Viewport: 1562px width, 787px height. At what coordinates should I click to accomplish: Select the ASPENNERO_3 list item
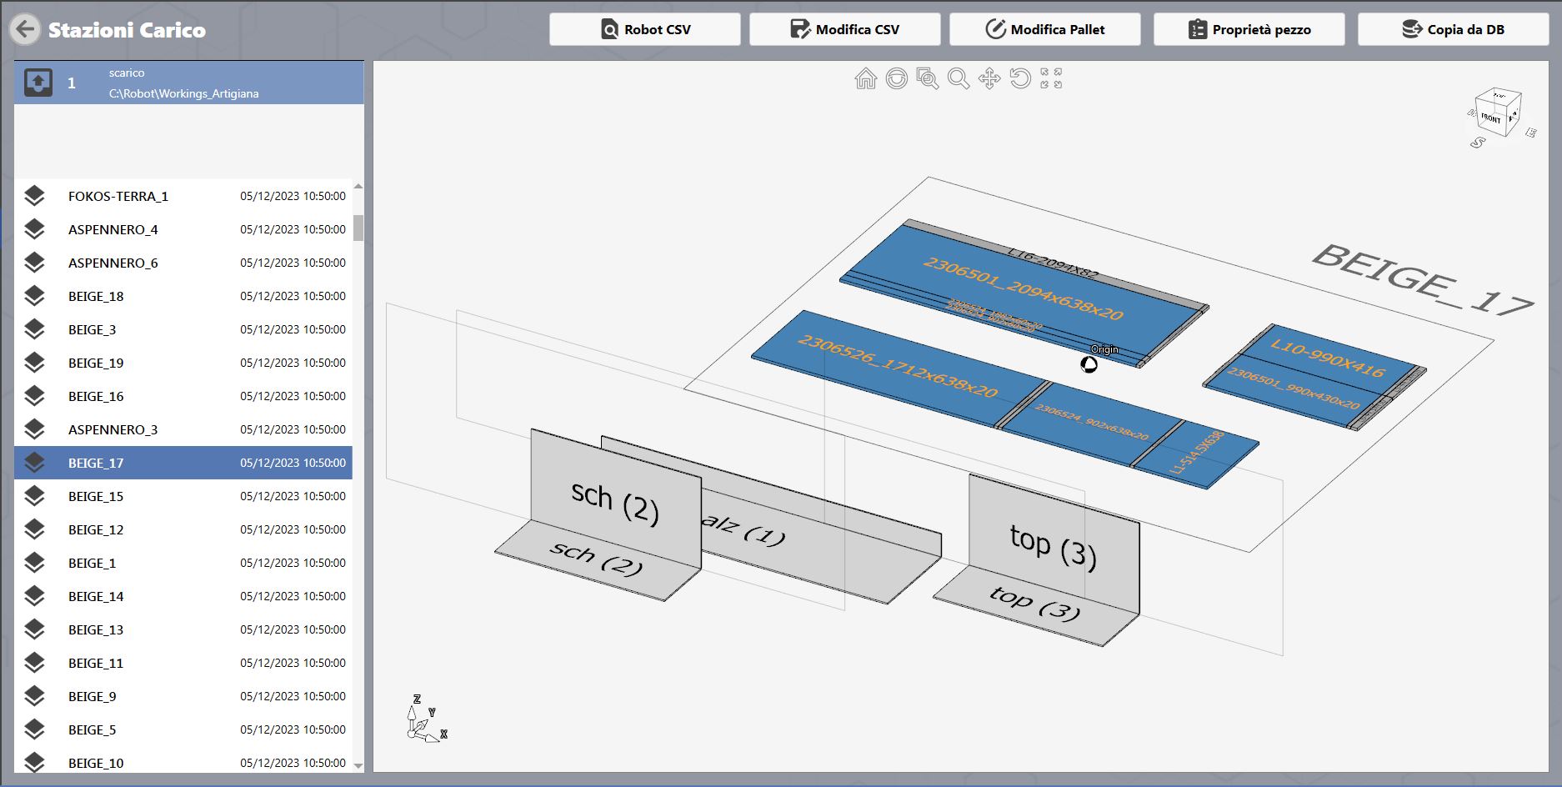point(183,429)
